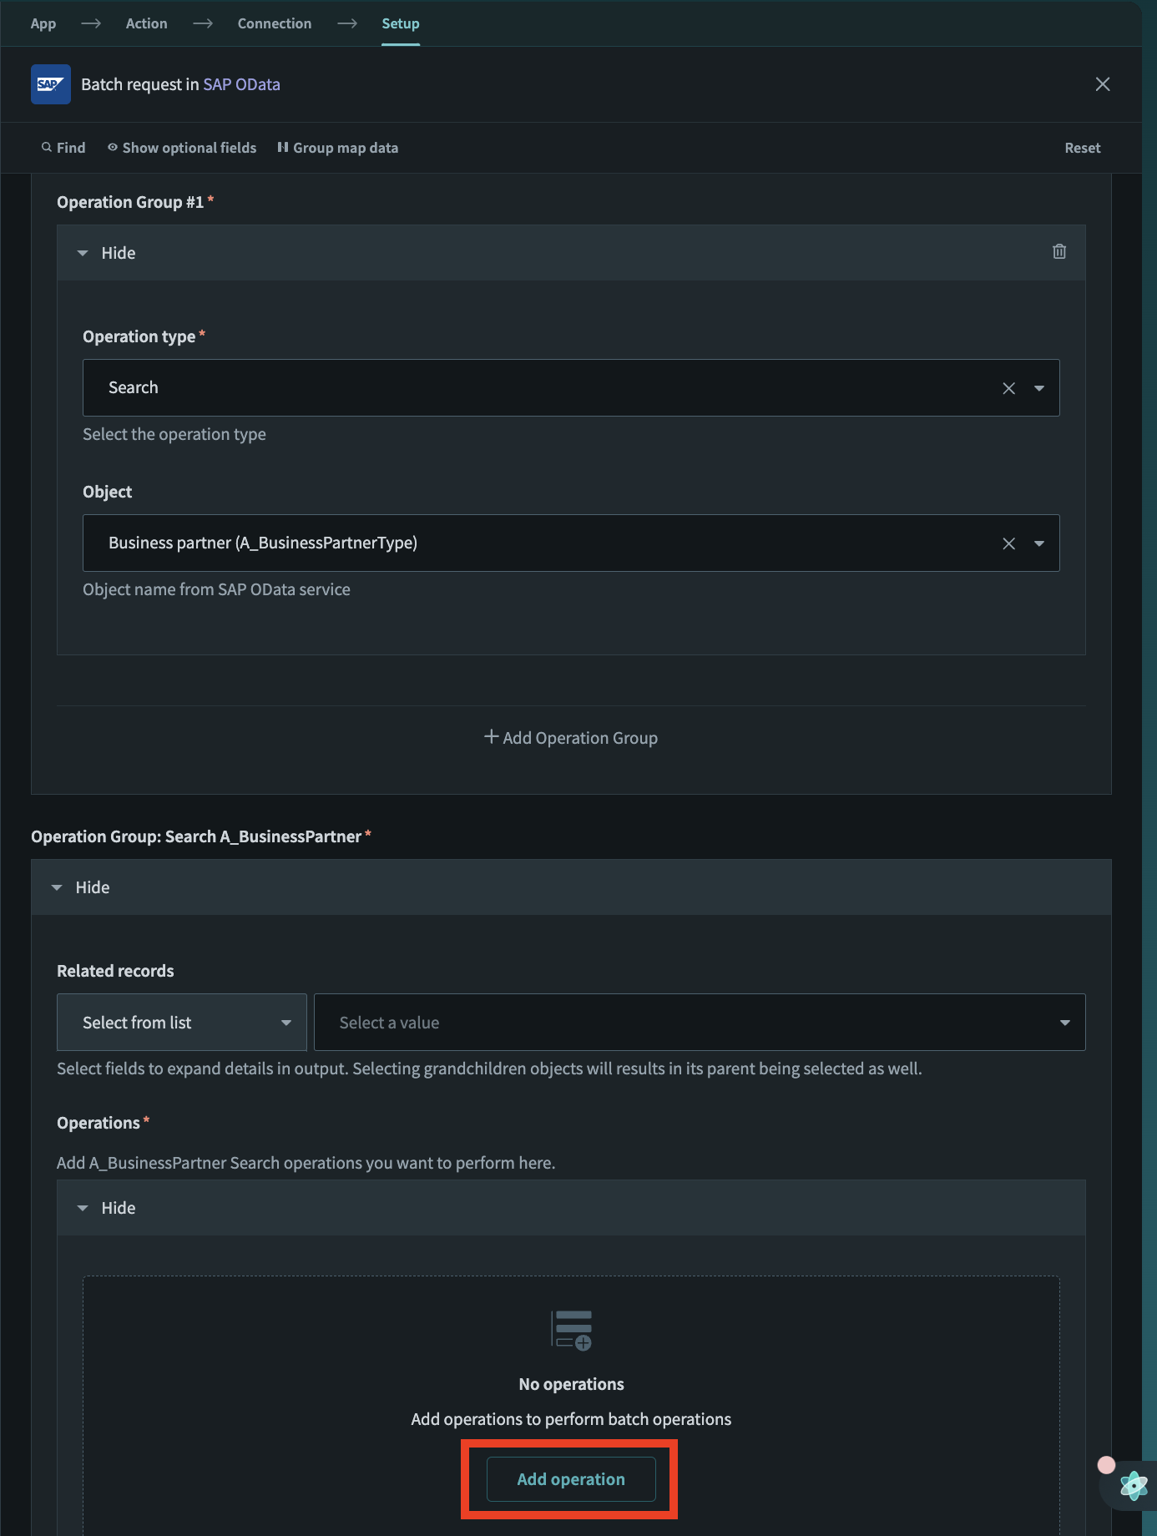Click the 'Select the operation type' hint

tap(174, 434)
